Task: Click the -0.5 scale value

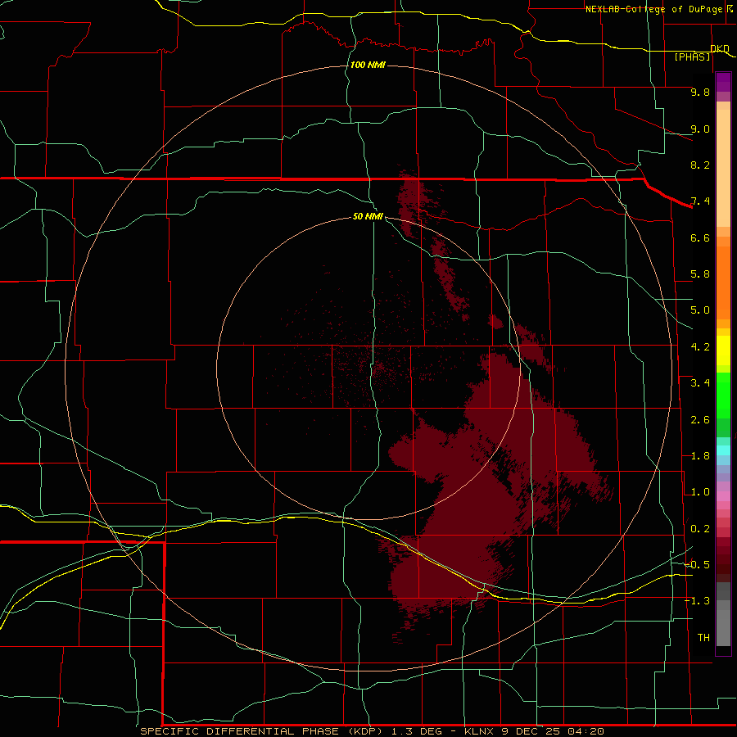Action: coord(697,565)
